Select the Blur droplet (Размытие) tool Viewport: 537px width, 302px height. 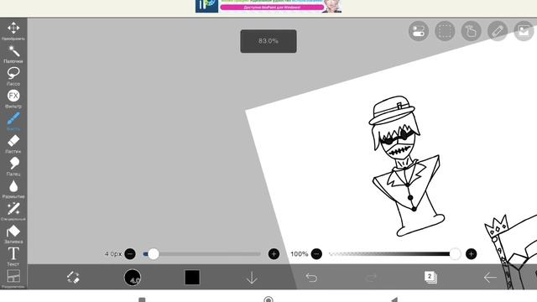pos(13,190)
